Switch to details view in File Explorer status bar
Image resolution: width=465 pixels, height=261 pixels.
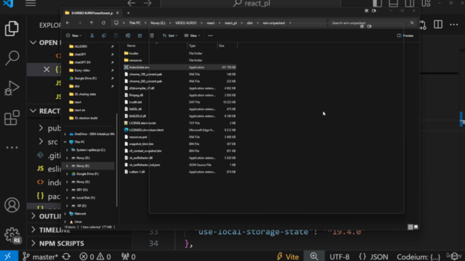(x=410, y=227)
